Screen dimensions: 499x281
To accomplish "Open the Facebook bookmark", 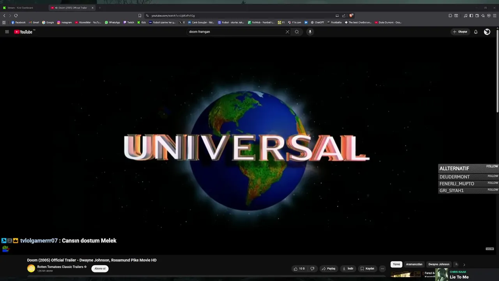I will tap(18, 22).
